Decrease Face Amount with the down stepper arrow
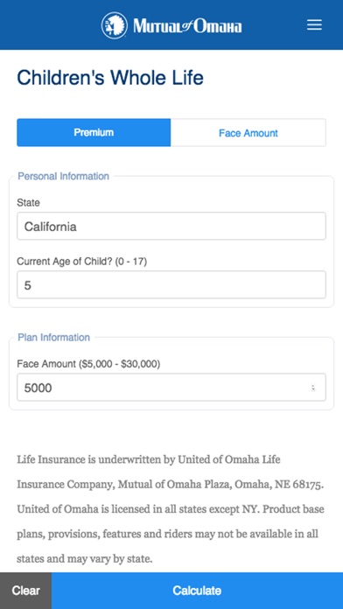Viewport: 343px width, 609px height. 313,389
